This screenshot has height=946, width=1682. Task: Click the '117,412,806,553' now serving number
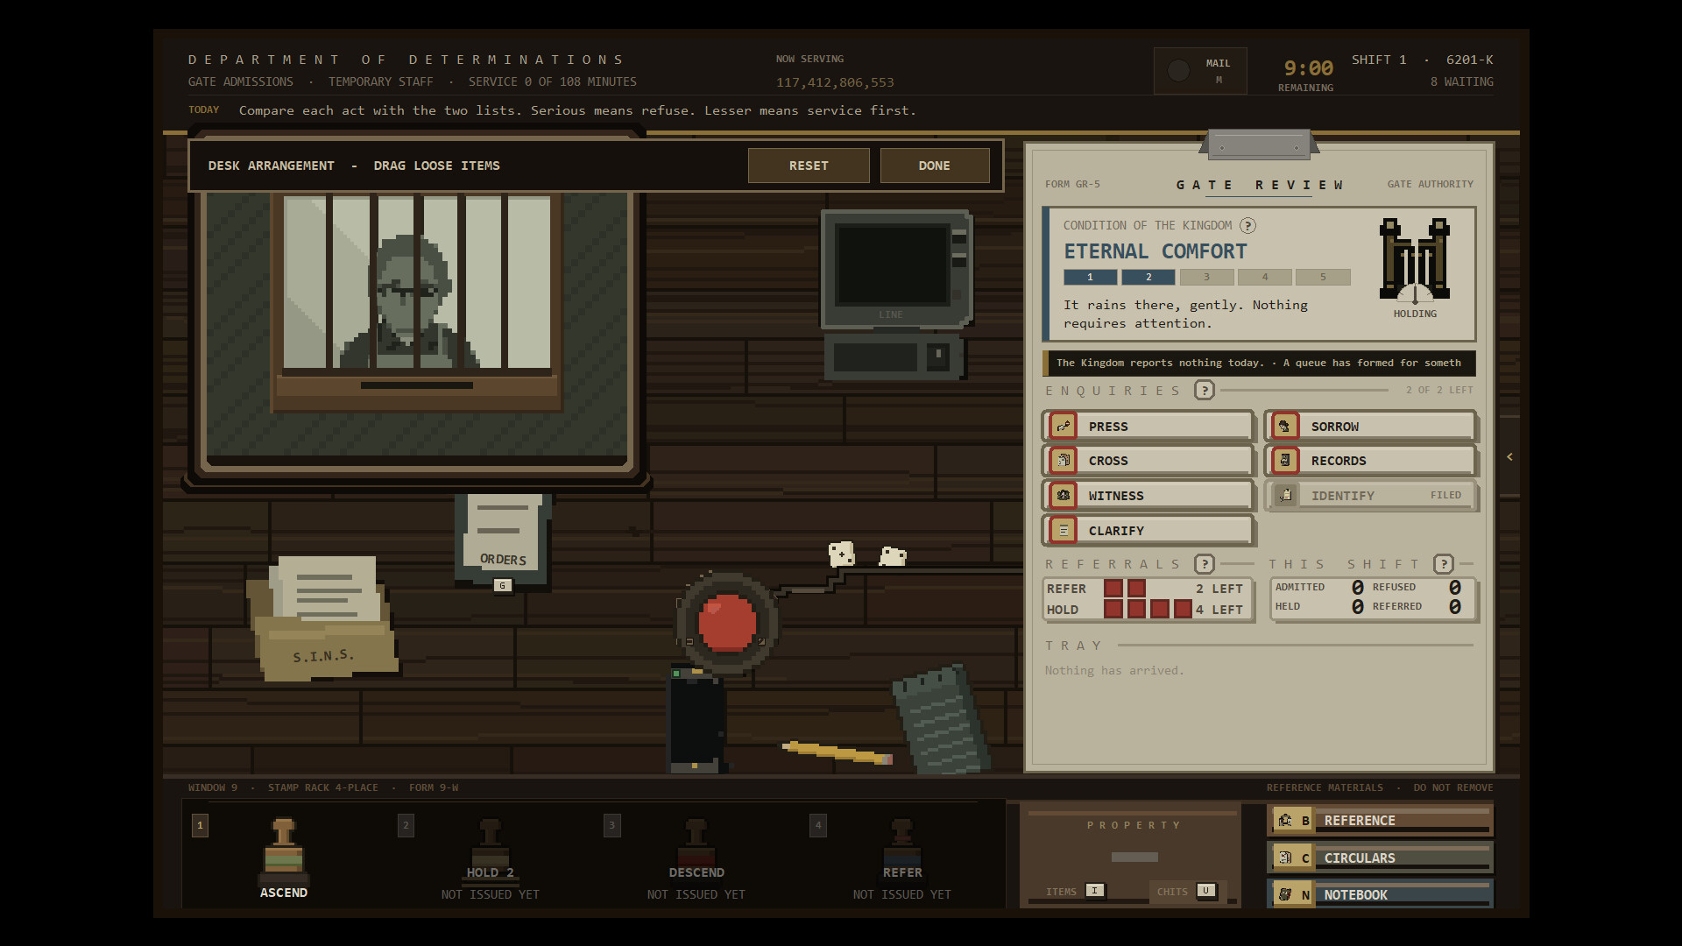coord(835,82)
